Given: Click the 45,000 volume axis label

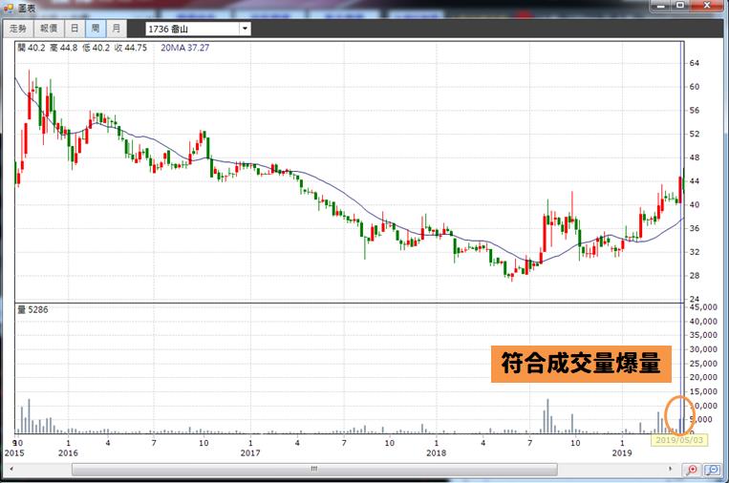Looking at the screenshot, I should pyautogui.click(x=703, y=307).
